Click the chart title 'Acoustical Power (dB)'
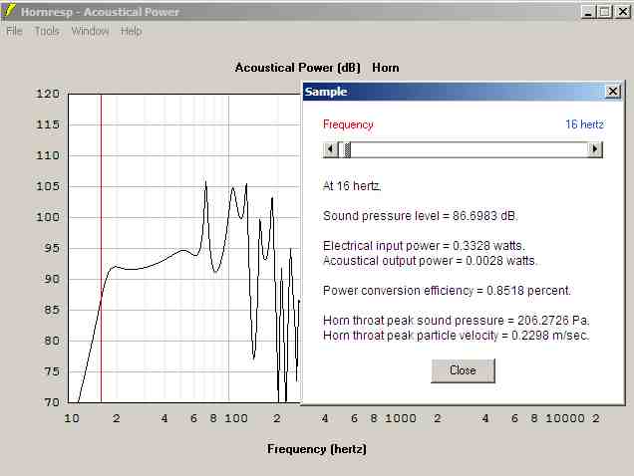634x476 pixels. pyautogui.click(x=298, y=68)
